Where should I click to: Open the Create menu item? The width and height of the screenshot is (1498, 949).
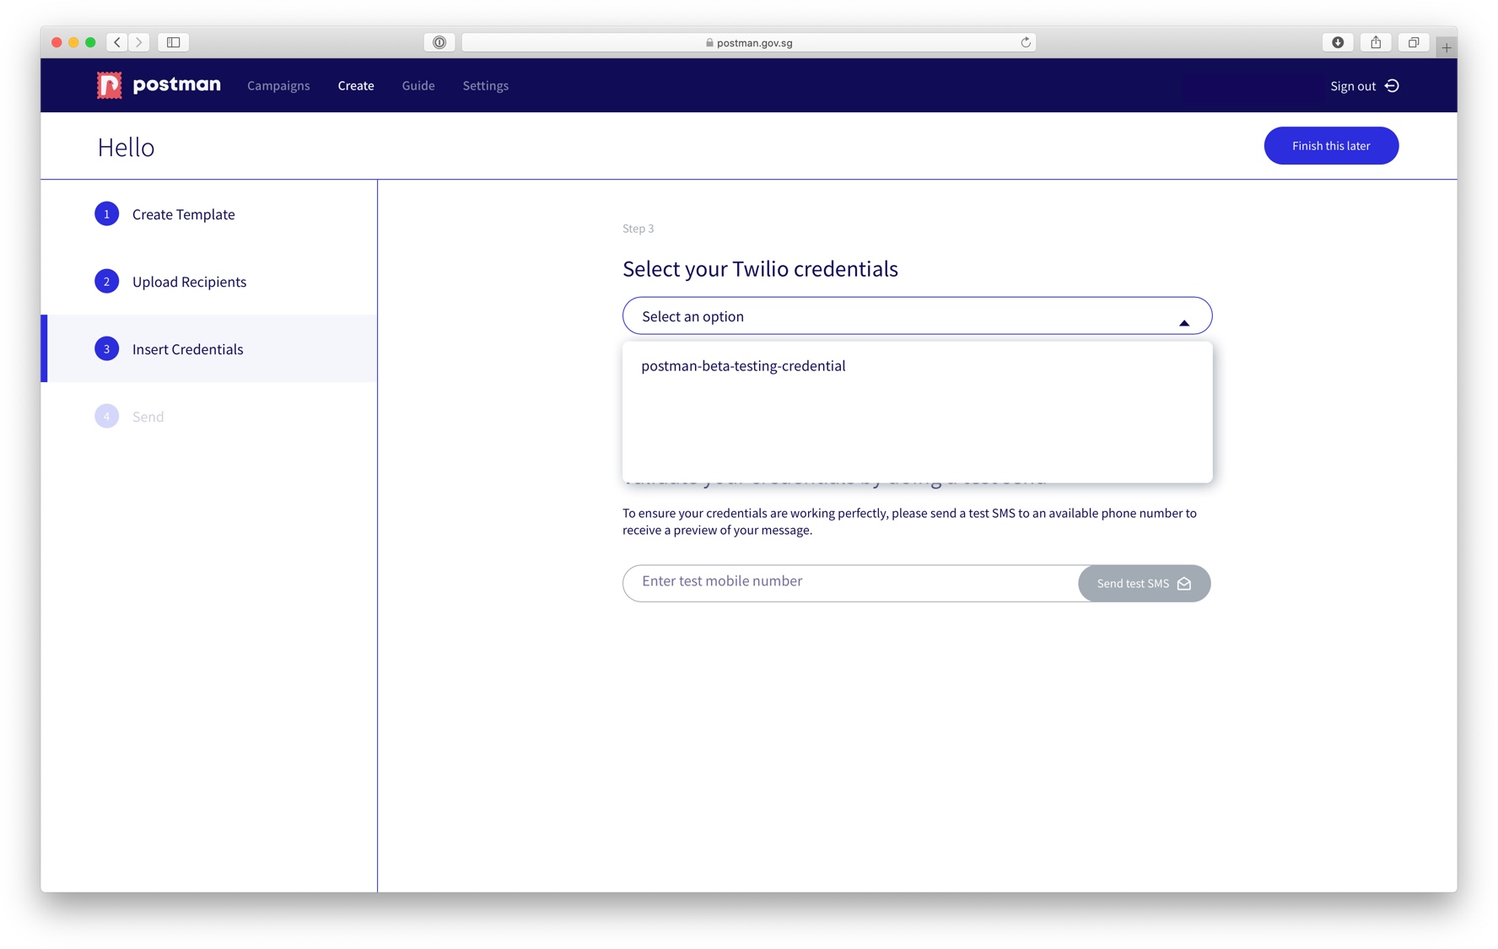tap(356, 85)
